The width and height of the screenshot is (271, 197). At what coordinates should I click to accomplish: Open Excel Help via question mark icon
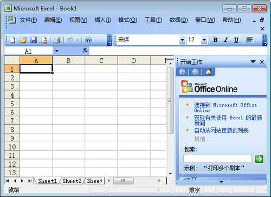click(88, 40)
